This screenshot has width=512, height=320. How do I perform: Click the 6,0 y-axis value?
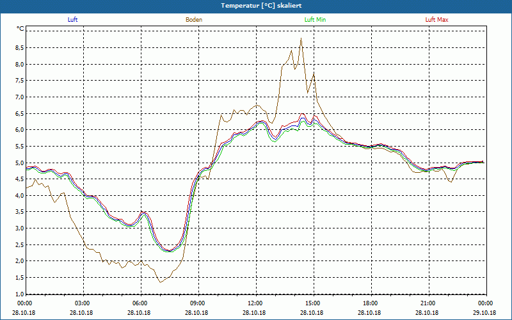pos(20,130)
